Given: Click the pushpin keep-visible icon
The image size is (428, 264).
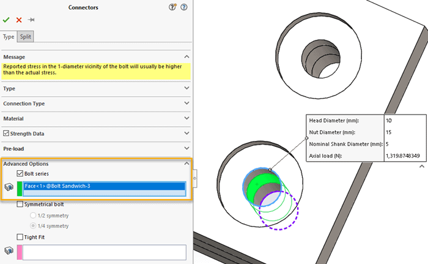Looking at the screenshot, I should [x=31, y=20].
